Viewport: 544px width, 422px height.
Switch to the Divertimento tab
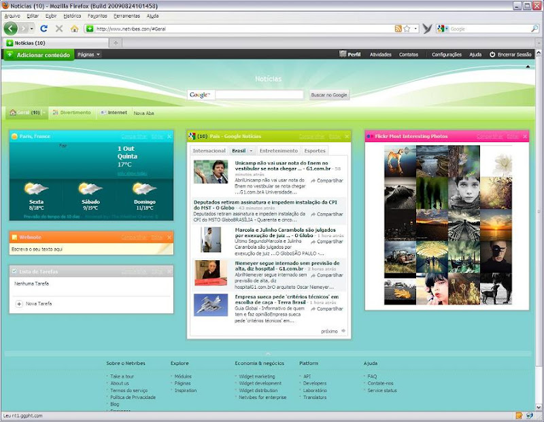pos(72,113)
